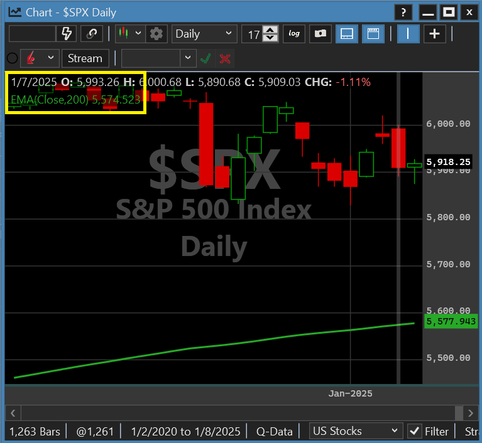482x443 pixels.
Task: Click the question mark help icon
Action: (403, 13)
